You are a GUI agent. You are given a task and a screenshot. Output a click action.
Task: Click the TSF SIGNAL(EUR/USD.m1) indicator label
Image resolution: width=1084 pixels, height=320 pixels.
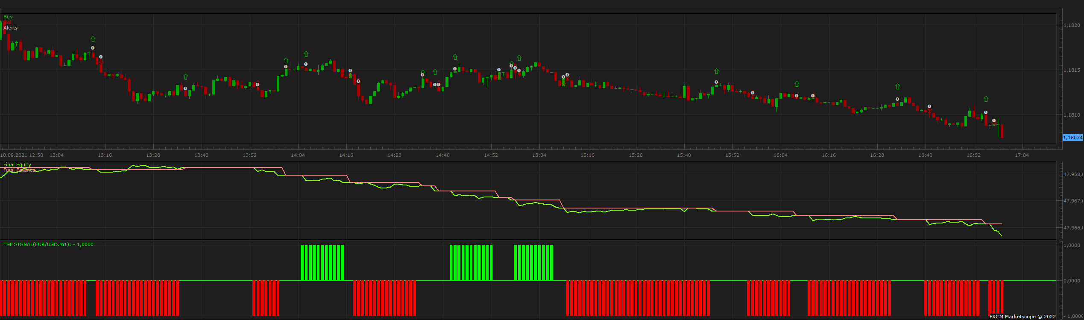(x=48, y=244)
